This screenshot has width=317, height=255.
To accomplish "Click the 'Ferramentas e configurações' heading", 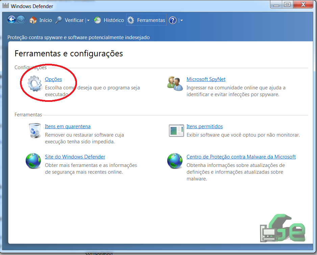I will click(x=69, y=53).
